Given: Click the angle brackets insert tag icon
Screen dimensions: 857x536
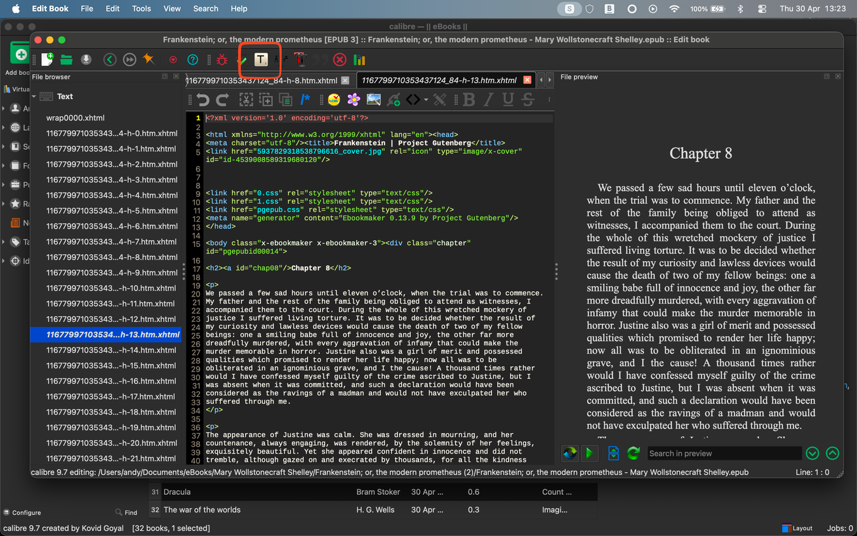Looking at the screenshot, I should [x=413, y=99].
